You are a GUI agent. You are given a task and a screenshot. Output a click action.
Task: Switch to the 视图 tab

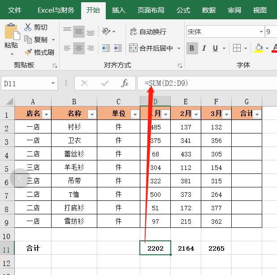coord(260,10)
